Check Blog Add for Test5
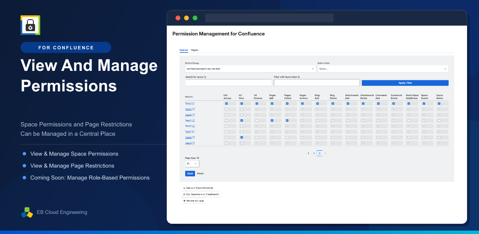Screen dimensions: 479x234 (317, 120)
